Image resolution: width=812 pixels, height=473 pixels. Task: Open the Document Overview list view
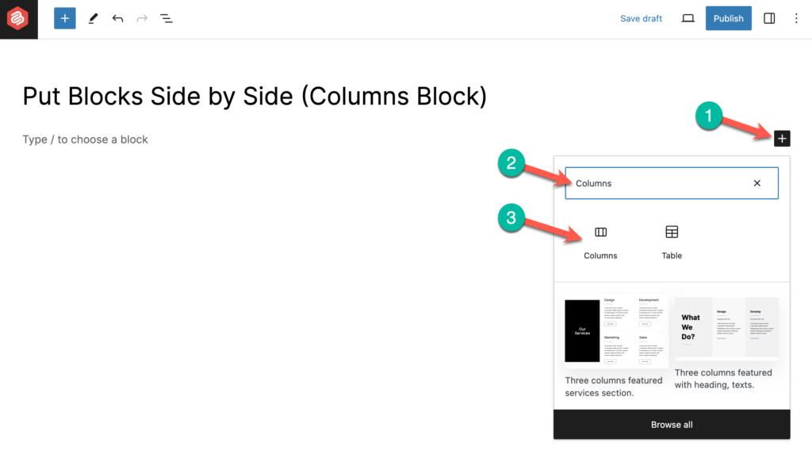pyautogui.click(x=167, y=17)
